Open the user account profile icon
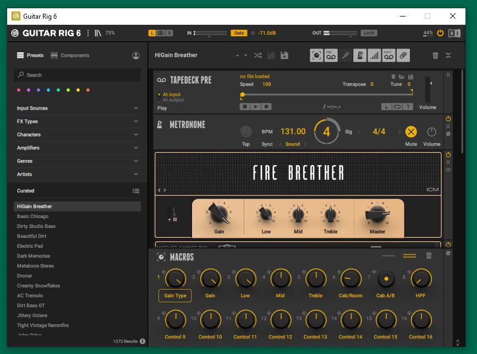477x354 pixels. tap(136, 56)
